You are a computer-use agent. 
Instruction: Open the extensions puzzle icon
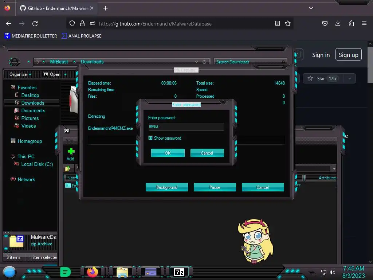(351, 23)
